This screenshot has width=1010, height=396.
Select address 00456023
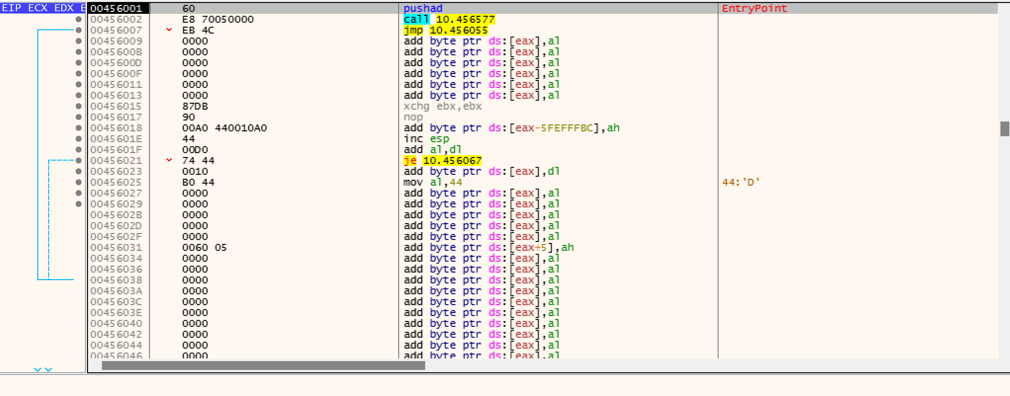116,172
